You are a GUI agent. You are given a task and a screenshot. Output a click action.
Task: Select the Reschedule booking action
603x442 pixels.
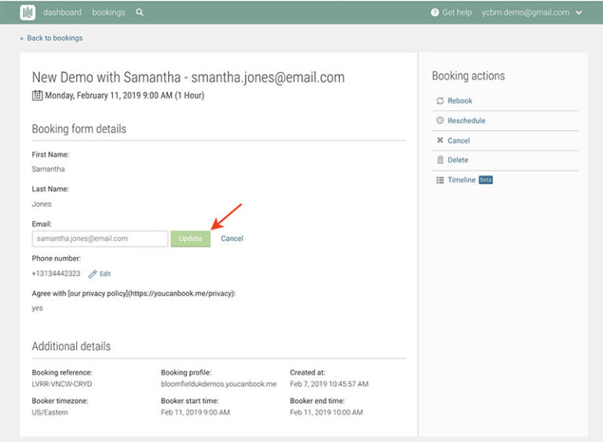466,121
